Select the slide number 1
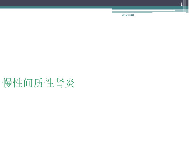The height and width of the screenshot is (142, 189). 181,4
